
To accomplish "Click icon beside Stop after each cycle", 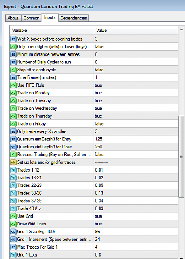I will (13, 70).
